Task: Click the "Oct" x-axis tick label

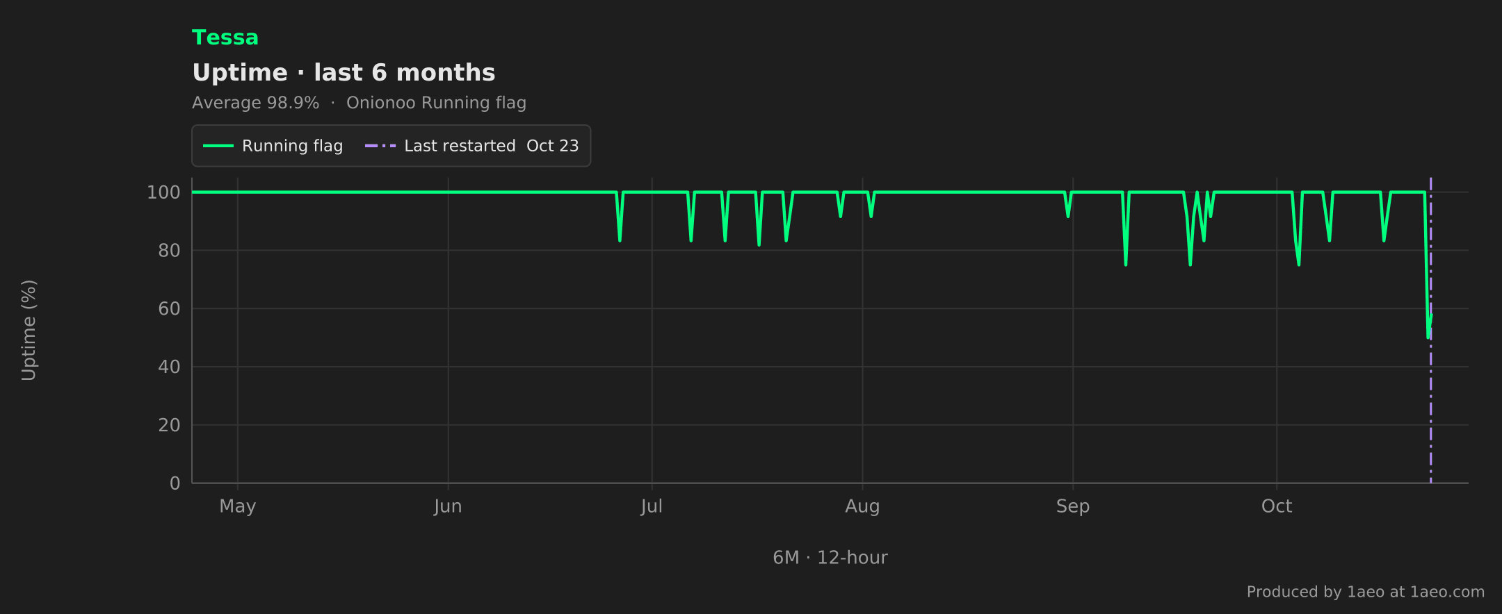Action: (1277, 506)
